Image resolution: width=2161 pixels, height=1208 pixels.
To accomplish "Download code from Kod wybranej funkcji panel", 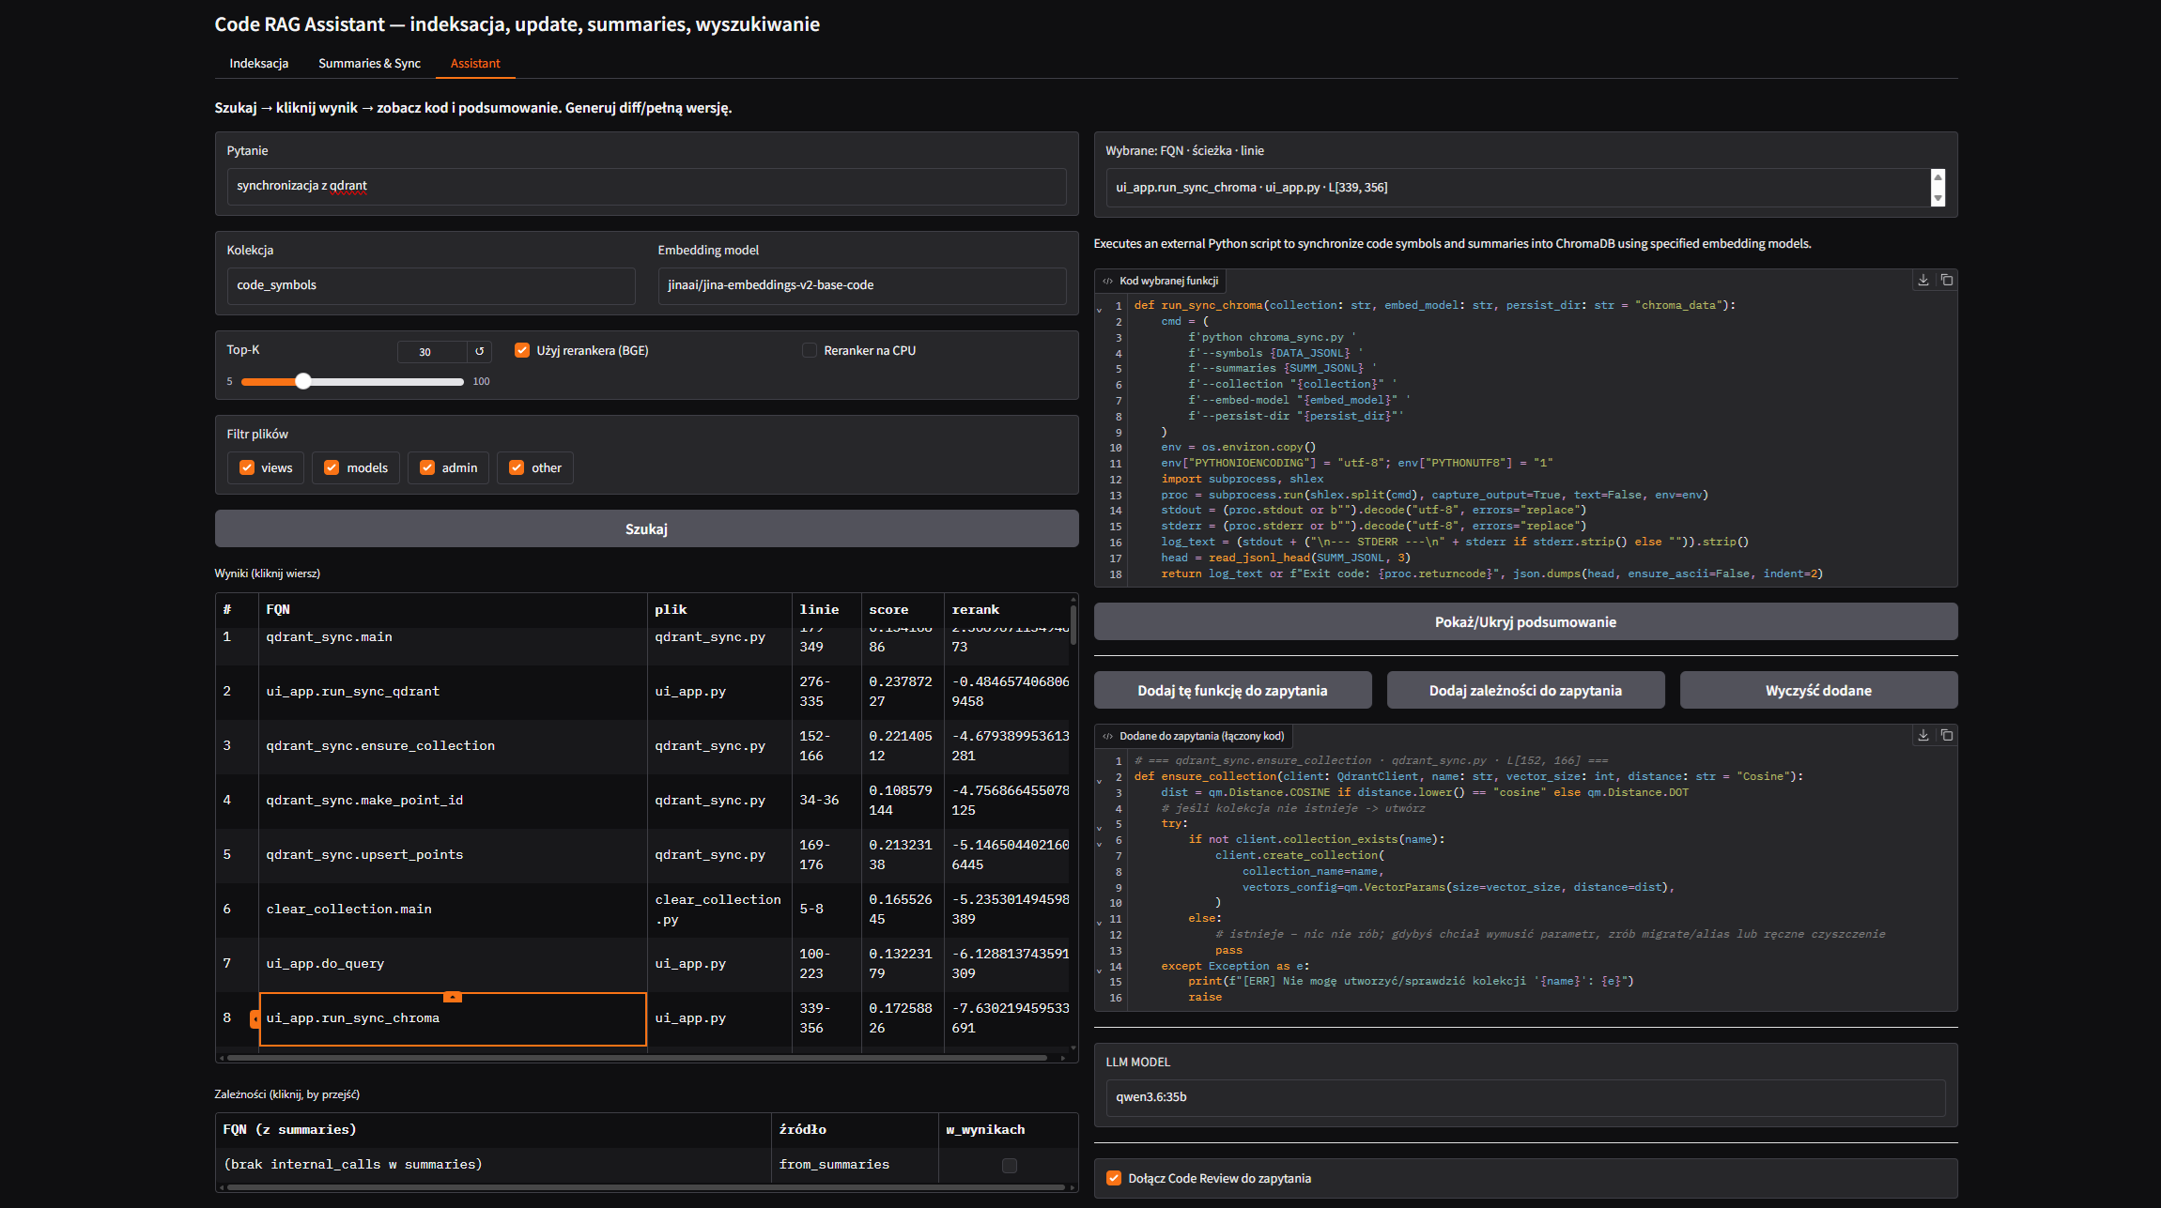I will point(1922,280).
